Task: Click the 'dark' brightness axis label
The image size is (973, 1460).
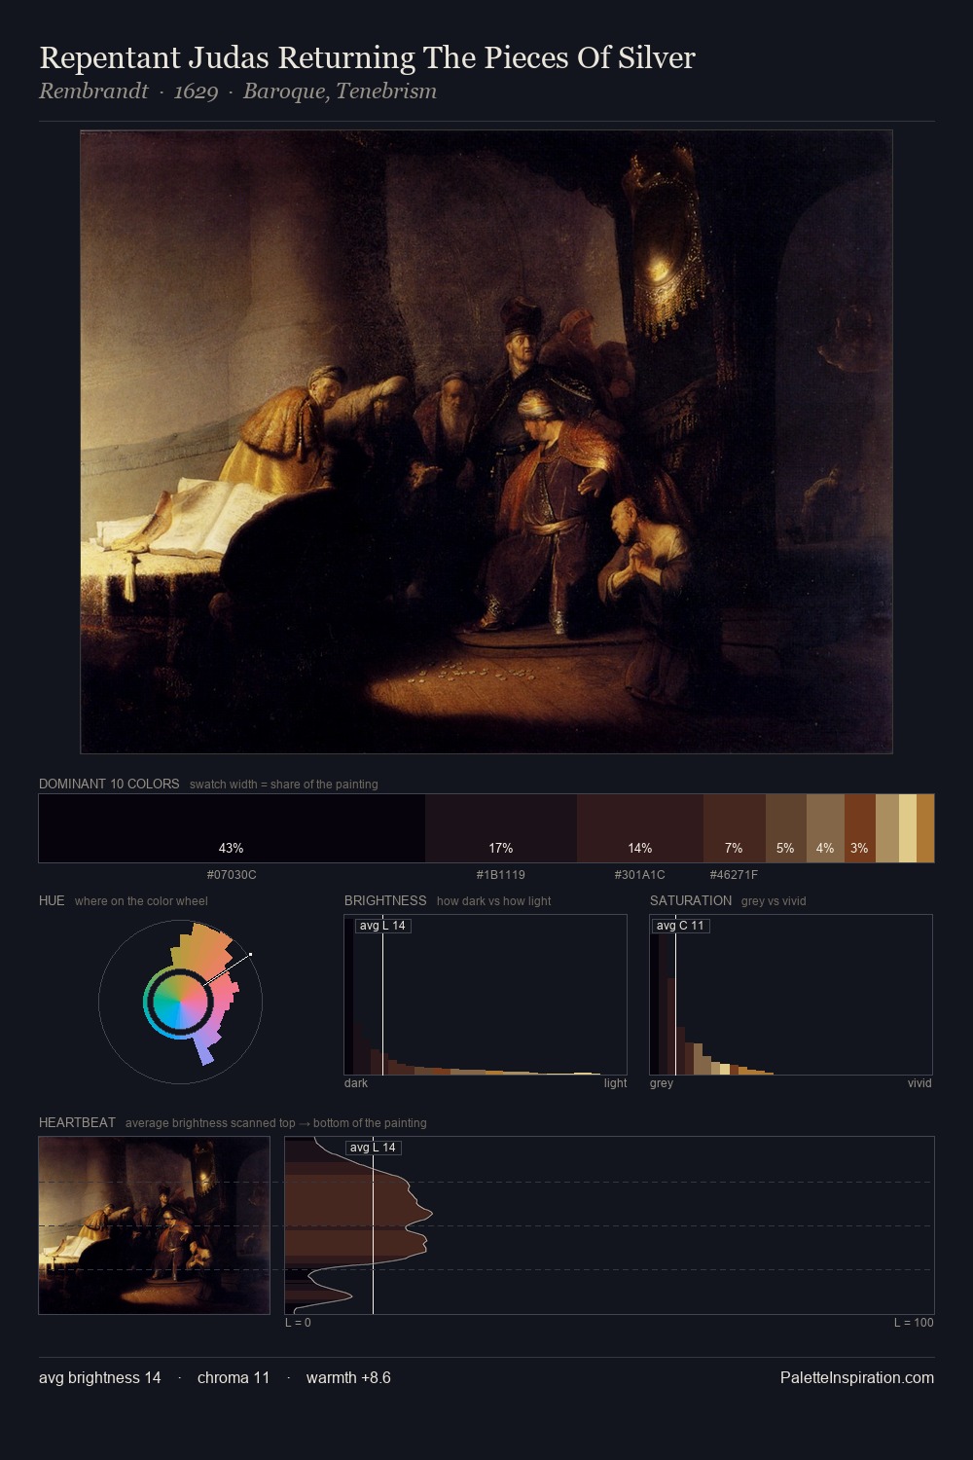Action: [x=356, y=1083]
